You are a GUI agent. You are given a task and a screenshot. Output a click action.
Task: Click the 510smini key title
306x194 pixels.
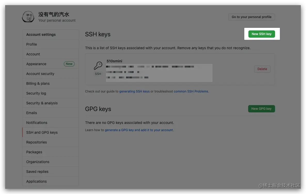click(x=114, y=61)
